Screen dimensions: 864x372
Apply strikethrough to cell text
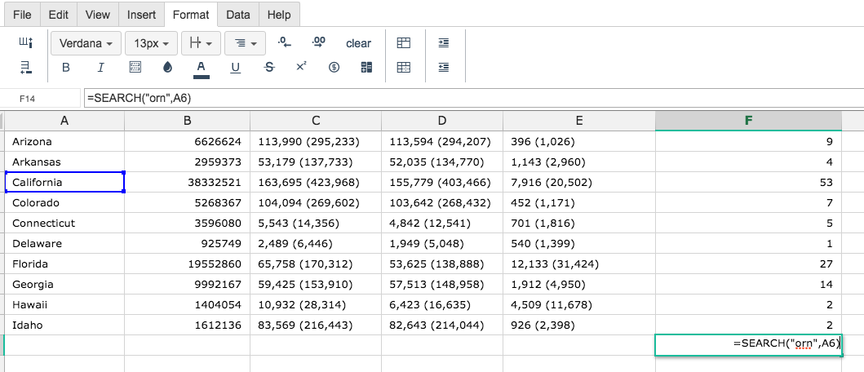(x=269, y=68)
